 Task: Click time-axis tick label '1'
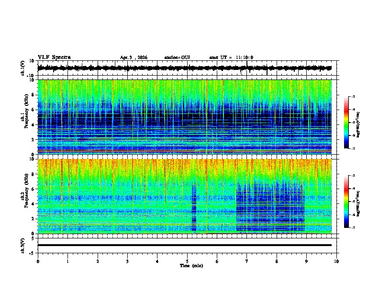[x=67, y=261]
